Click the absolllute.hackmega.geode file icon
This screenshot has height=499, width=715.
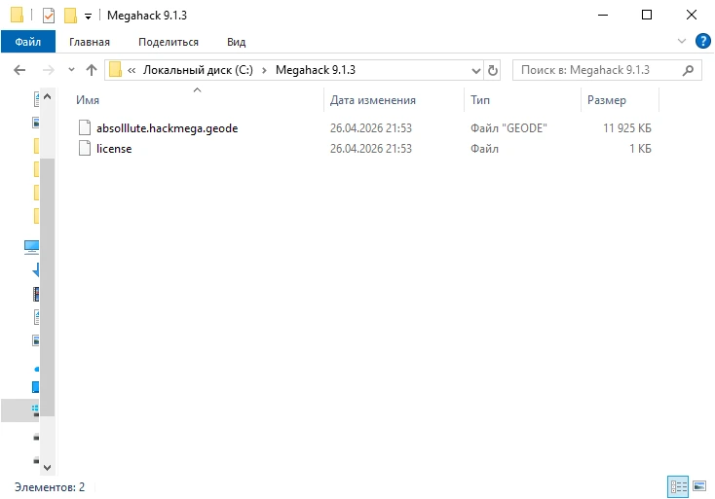tap(85, 128)
